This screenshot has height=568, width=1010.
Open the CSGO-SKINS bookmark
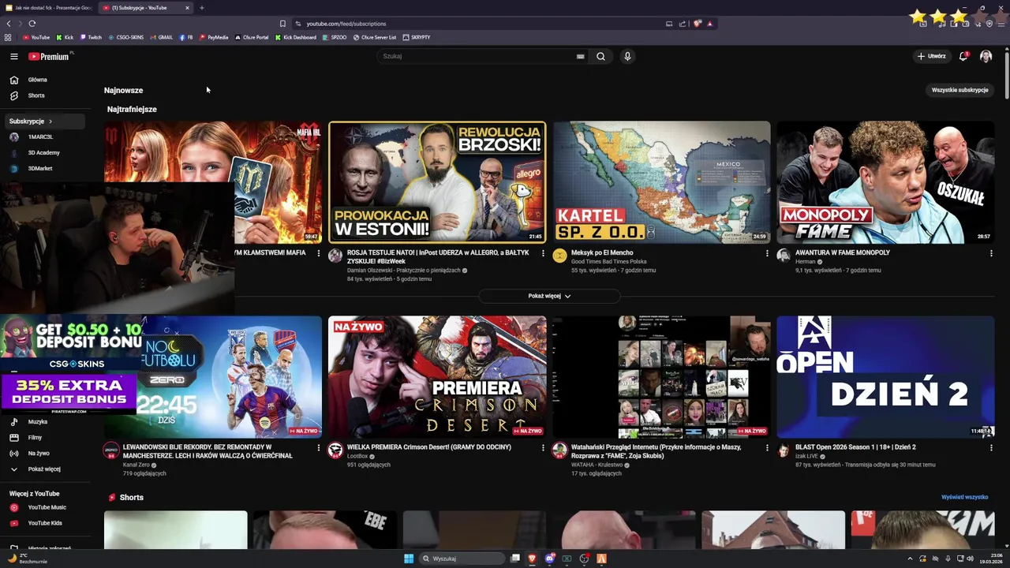(x=125, y=37)
